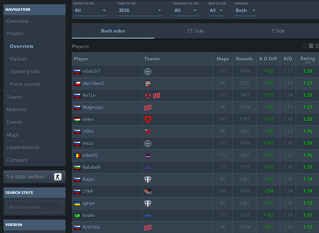Click the Russian flag beside n0rb3r7

(x=77, y=72)
